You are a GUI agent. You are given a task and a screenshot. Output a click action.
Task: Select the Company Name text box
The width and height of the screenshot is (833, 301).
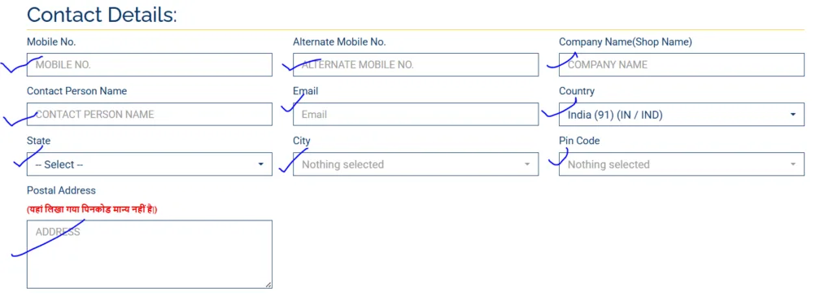point(682,65)
